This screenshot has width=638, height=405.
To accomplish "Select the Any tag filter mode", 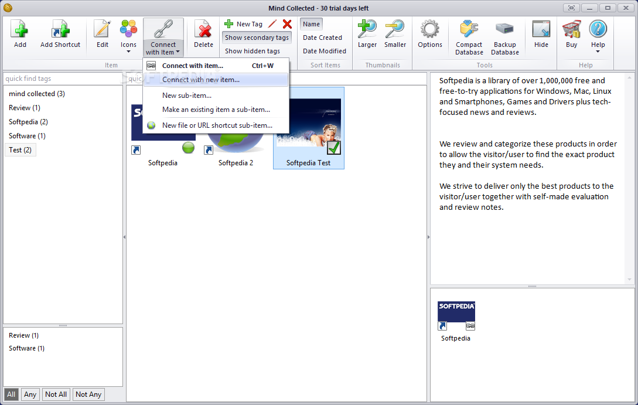I will 30,394.
